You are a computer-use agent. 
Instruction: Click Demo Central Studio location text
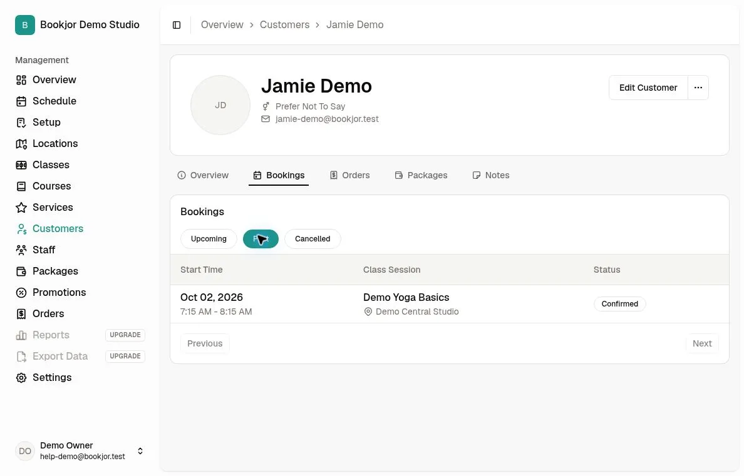pyautogui.click(x=418, y=312)
